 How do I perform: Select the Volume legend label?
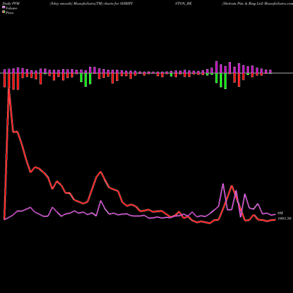(11, 8)
